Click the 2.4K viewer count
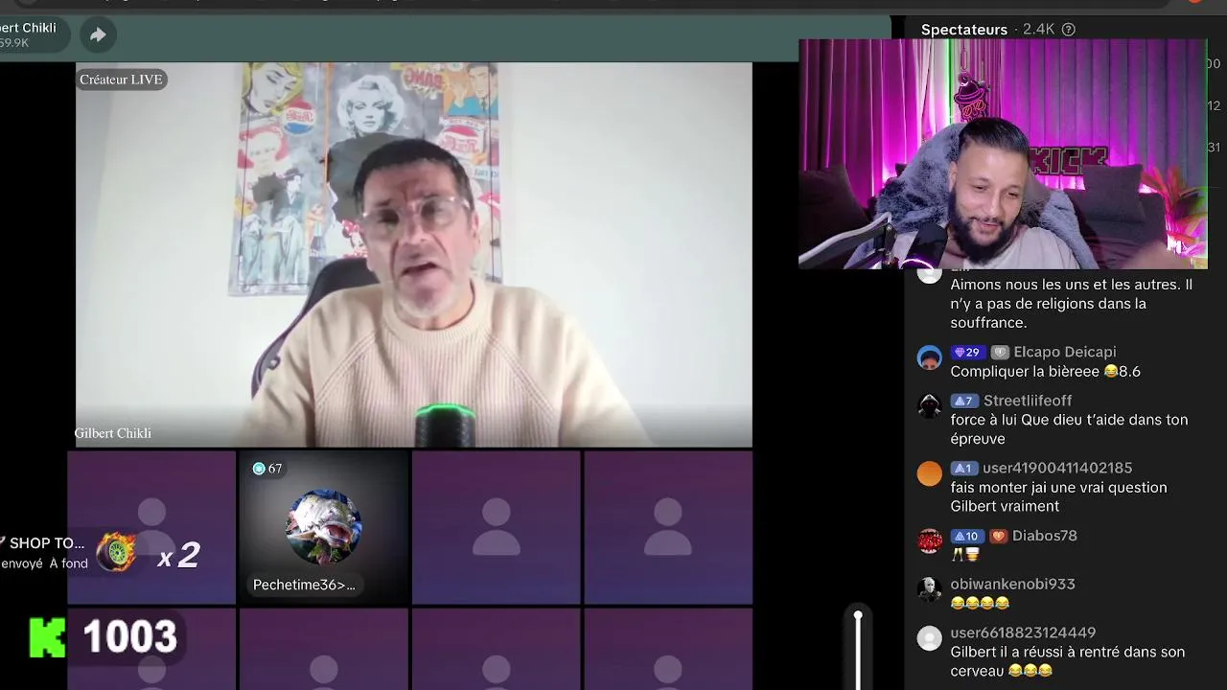 [1038, 30]
